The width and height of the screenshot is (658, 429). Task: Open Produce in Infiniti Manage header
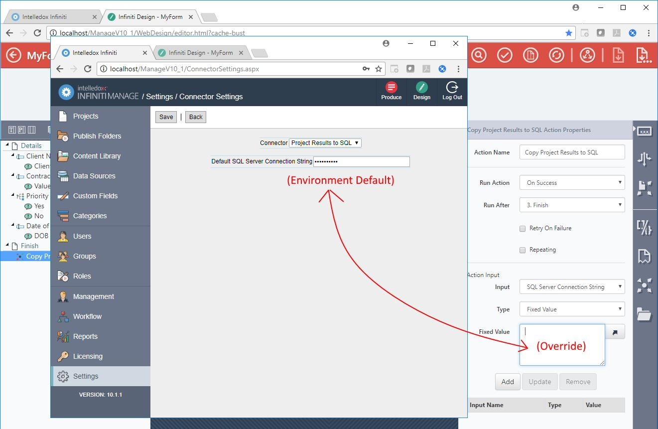(x=391, y=92)
